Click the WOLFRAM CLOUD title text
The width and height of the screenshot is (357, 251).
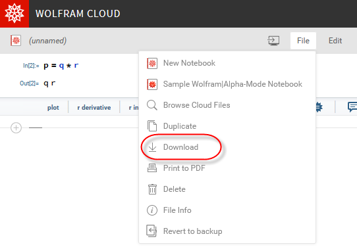click(x=78, y=14)
